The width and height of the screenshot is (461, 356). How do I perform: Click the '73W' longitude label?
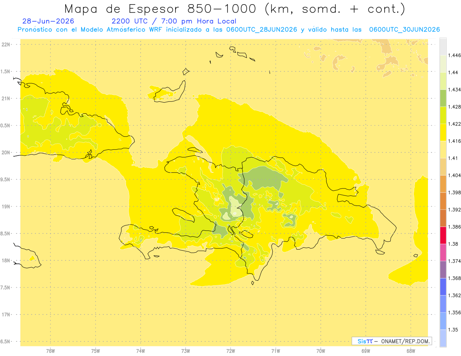186,351
